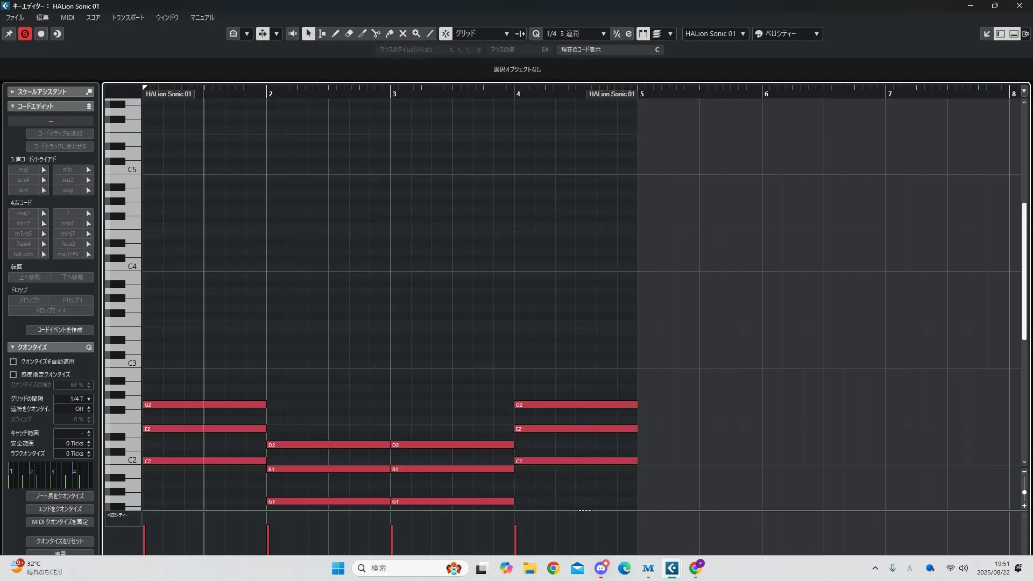Select the Erase tool
Image resolution: width=1033 pixels, height=581 pixels.
tap(349, 33)
